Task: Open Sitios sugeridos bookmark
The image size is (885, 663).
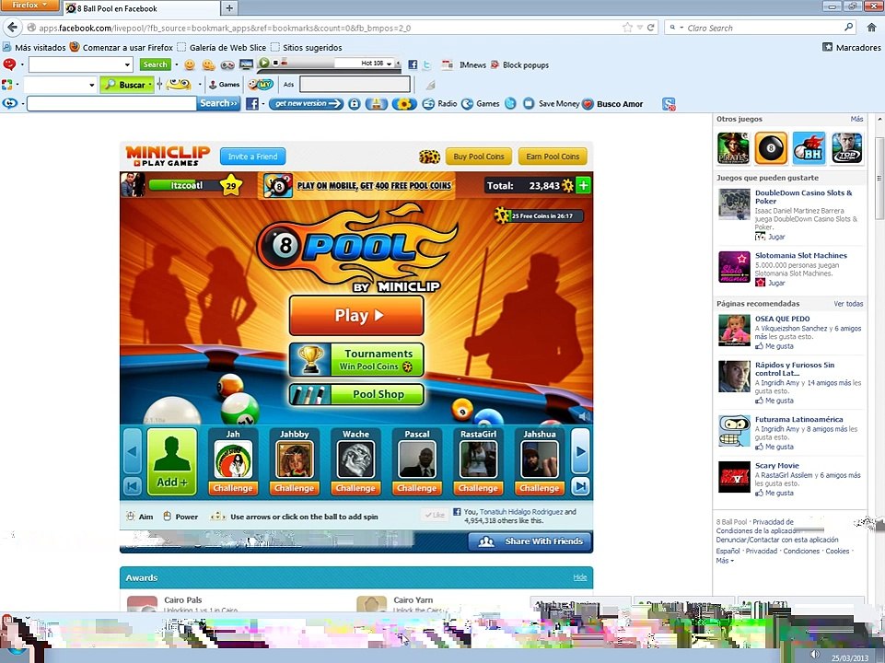Action: coord(307,47)
